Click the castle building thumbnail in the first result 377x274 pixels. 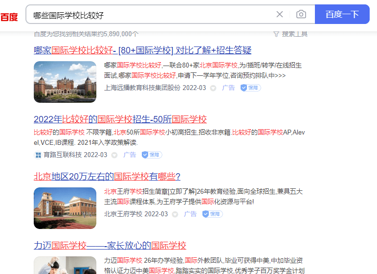65,82
